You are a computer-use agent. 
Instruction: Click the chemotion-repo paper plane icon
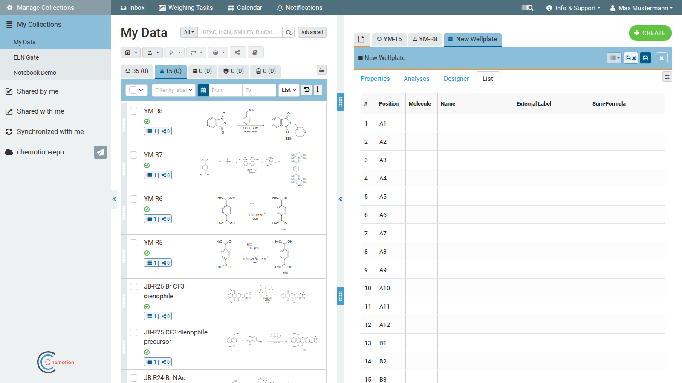(x=100, y=152)
